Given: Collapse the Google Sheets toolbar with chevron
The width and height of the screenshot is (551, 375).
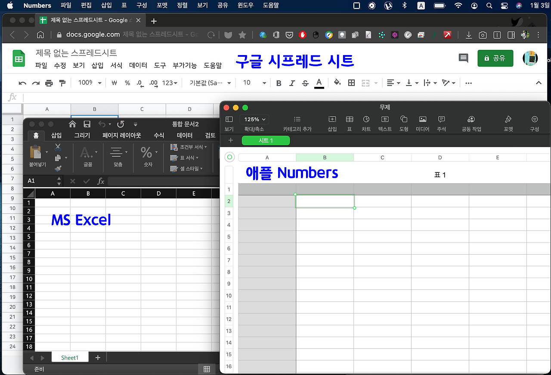Looking at the screenshot, I should point(539,83).
